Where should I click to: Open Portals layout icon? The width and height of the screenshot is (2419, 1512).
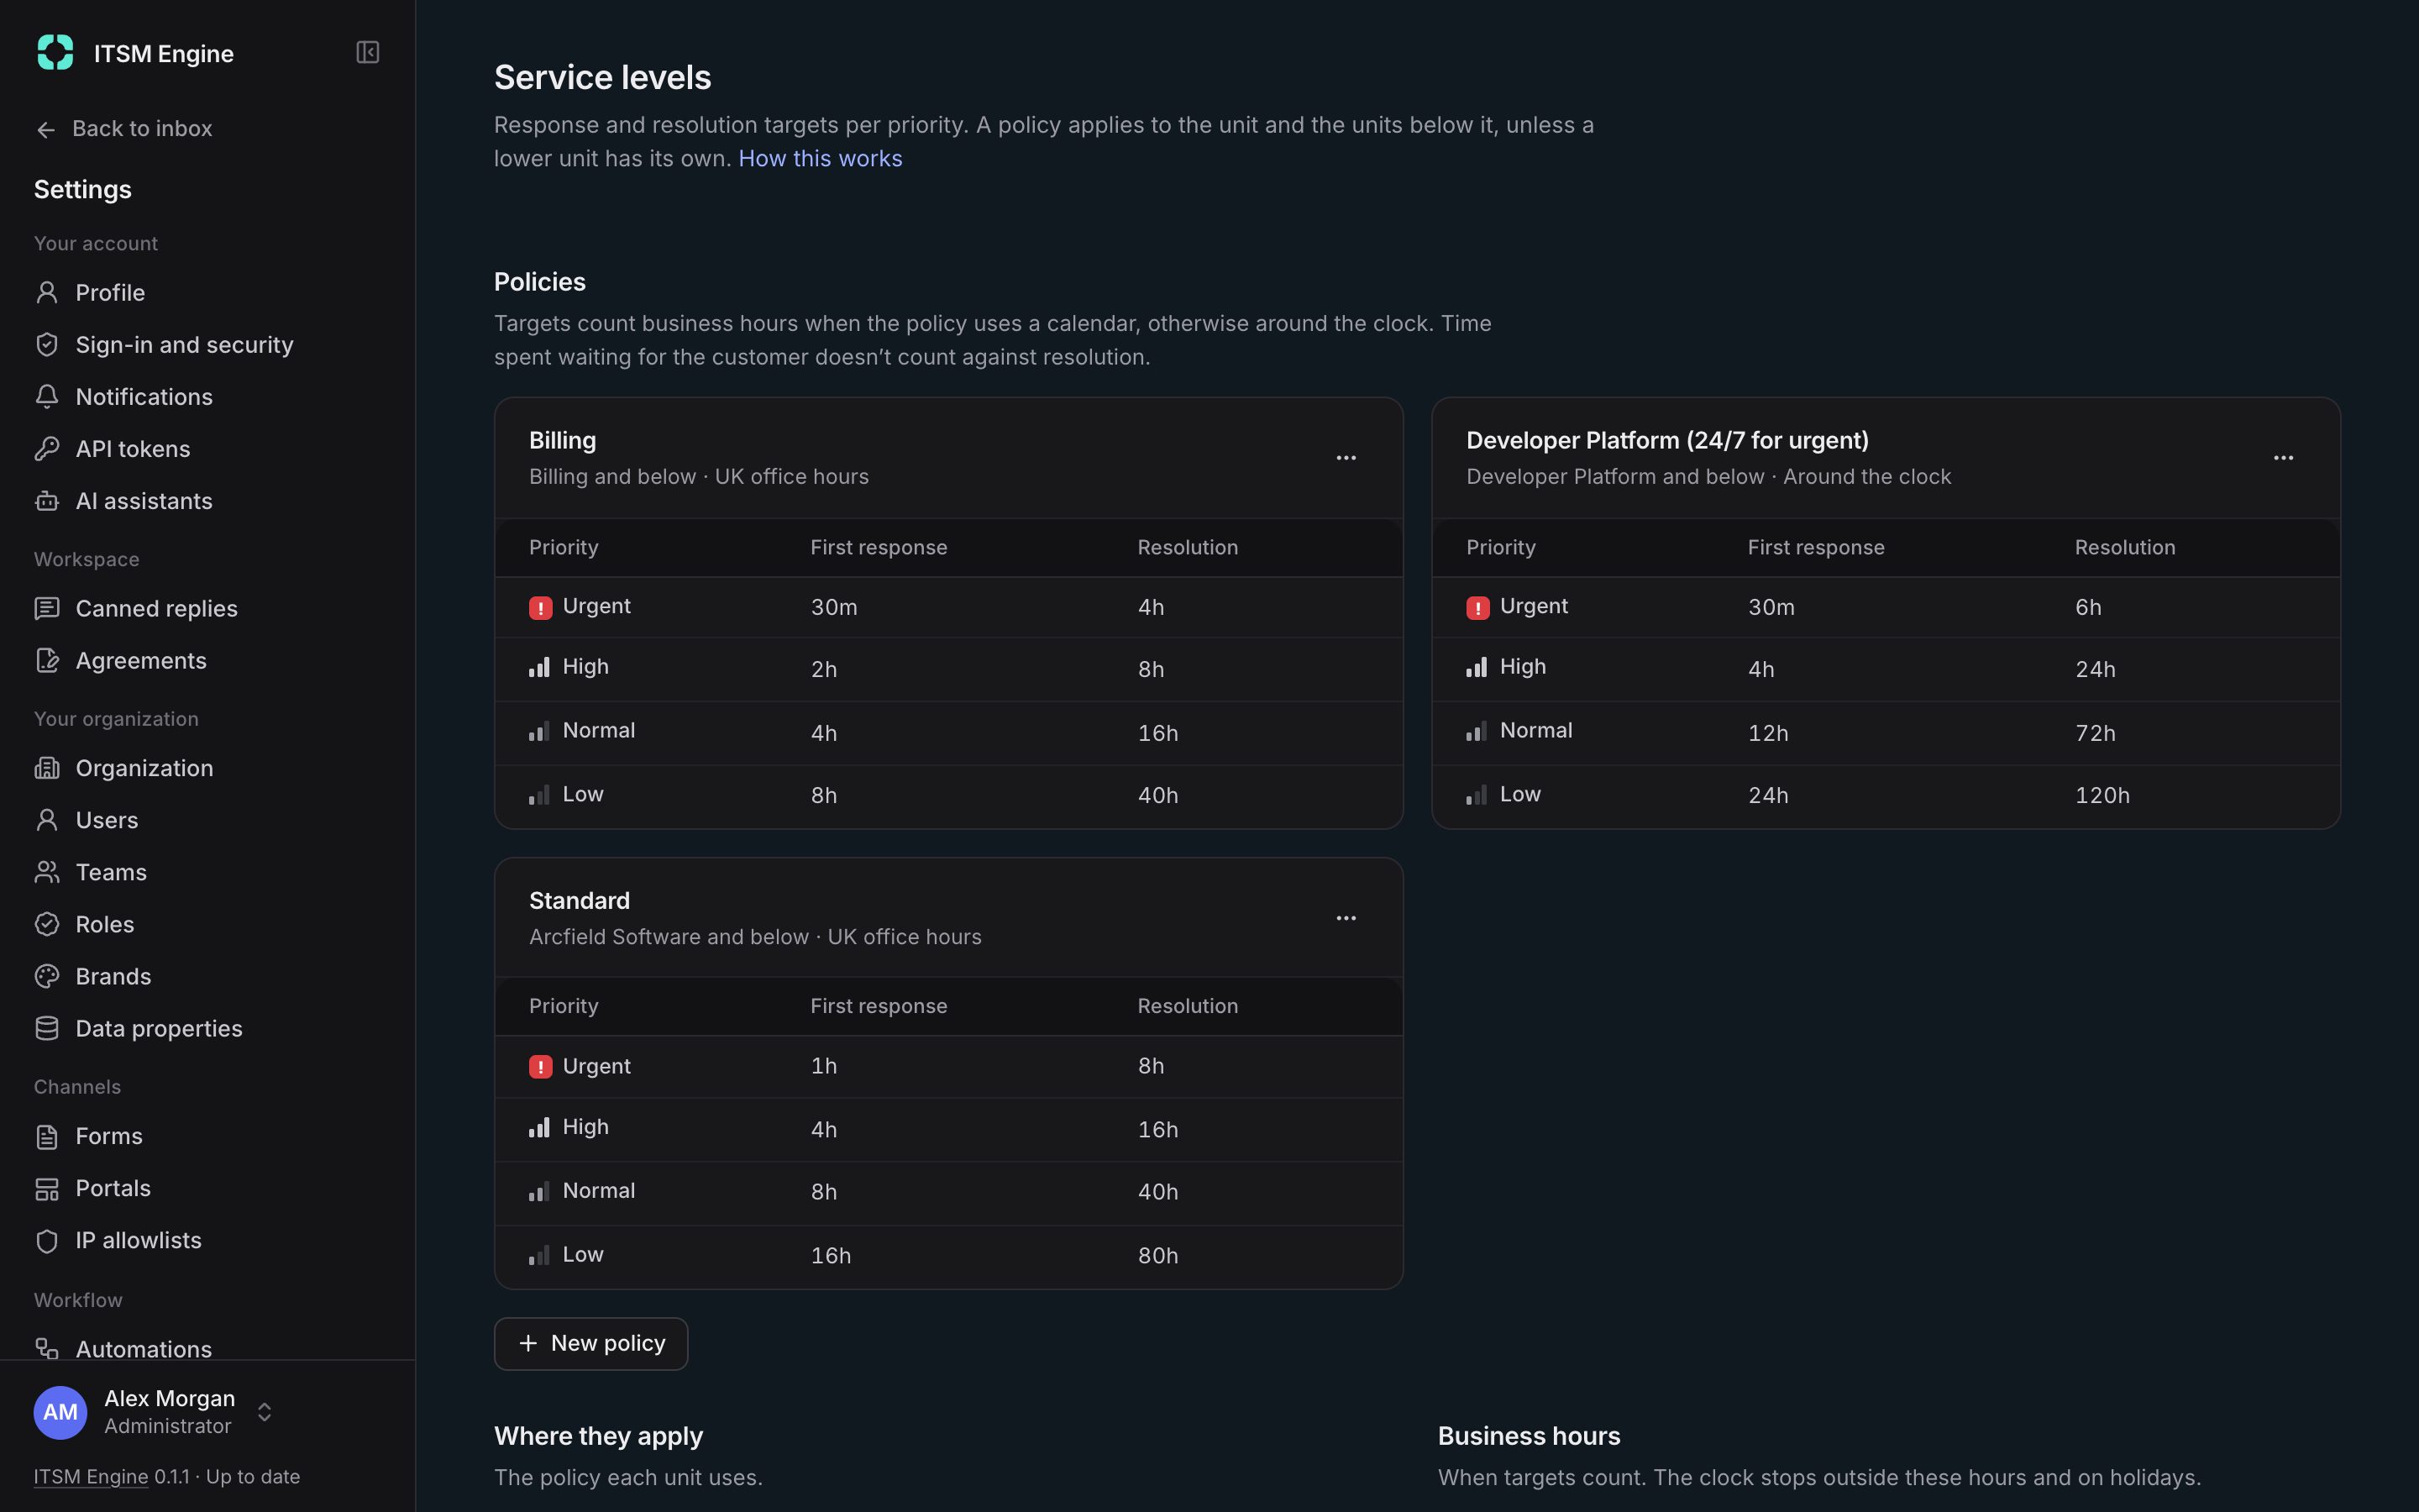(x=47, y=1188)
